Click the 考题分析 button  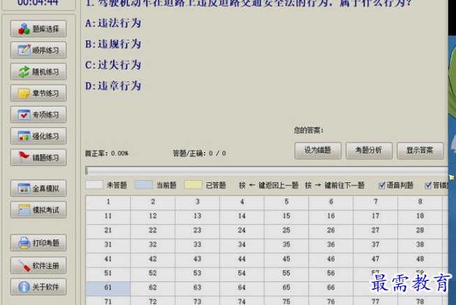click(x=369, y=150)
